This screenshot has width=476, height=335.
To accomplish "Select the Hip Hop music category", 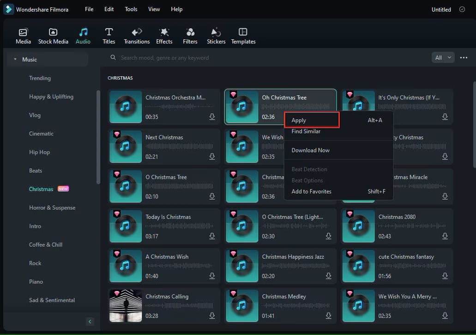I will (x=39, y=152).
